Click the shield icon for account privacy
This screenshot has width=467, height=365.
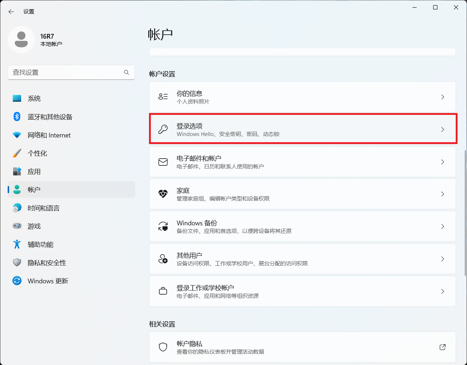tap(163, 347)
